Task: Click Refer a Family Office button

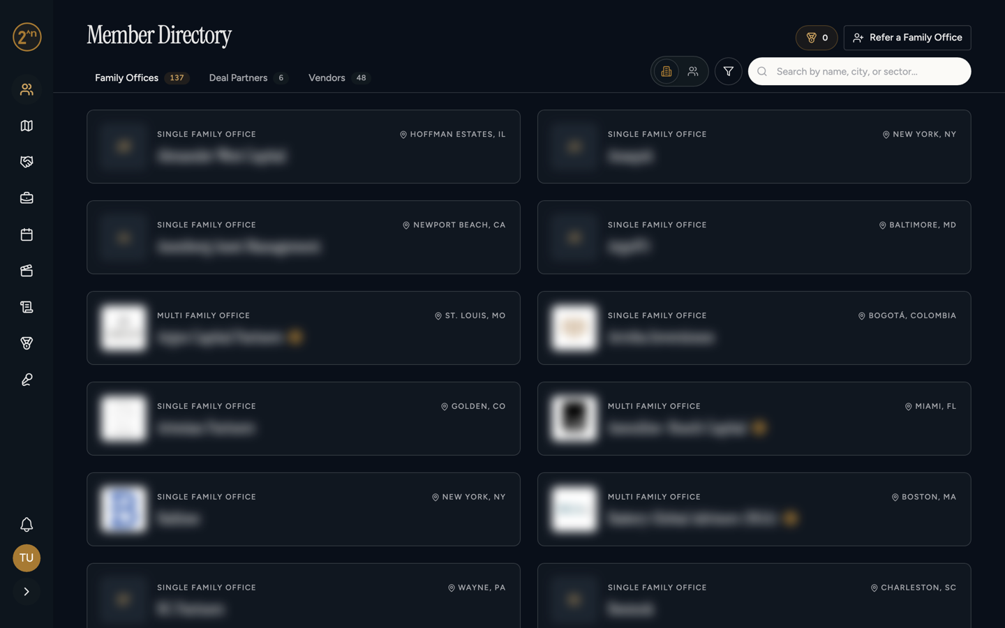Action: coord(907,38)
